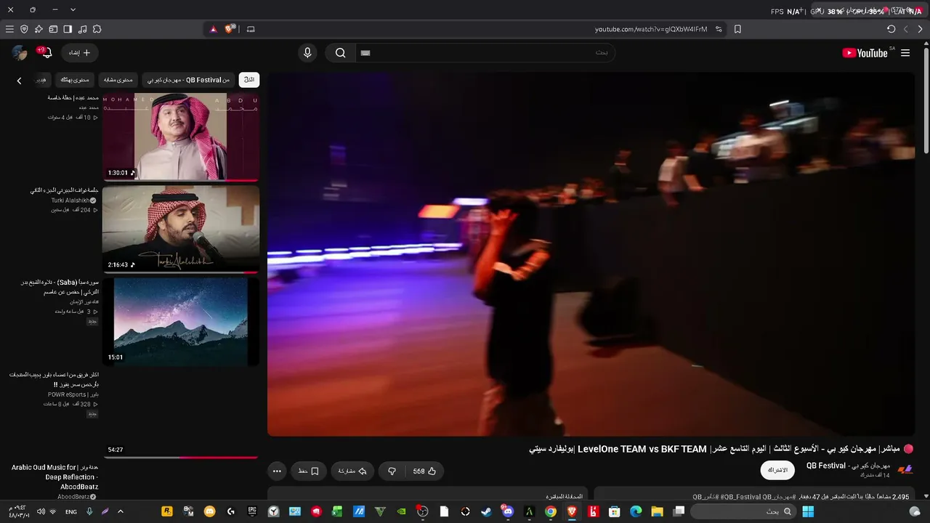Dislike this video

coord(392,471)
